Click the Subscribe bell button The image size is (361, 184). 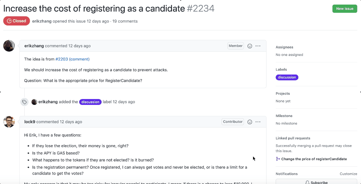coord(316,182)
